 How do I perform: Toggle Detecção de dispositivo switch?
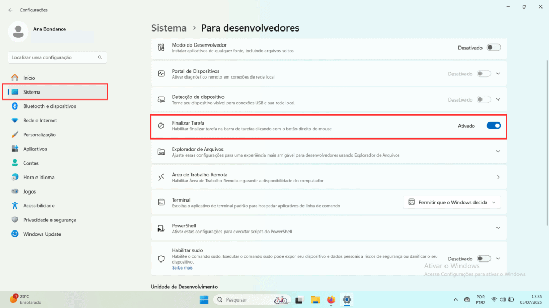tap(484, 99)
